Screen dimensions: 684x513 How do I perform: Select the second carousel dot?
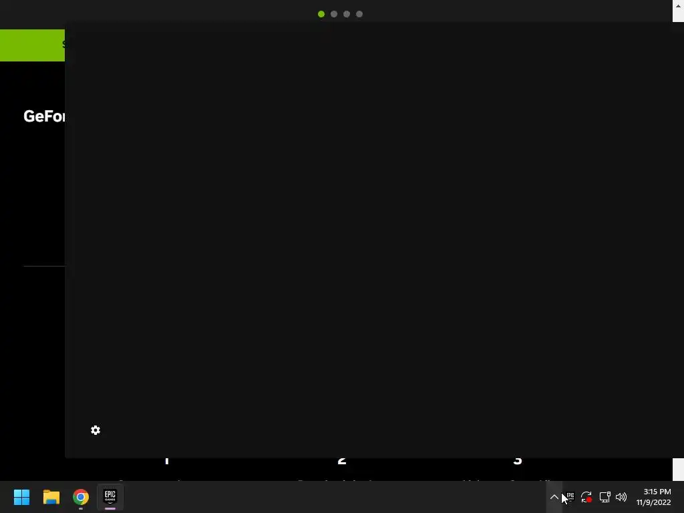pos(334,14)
